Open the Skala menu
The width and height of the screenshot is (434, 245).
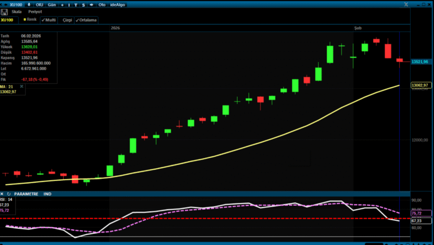point(17,11)
